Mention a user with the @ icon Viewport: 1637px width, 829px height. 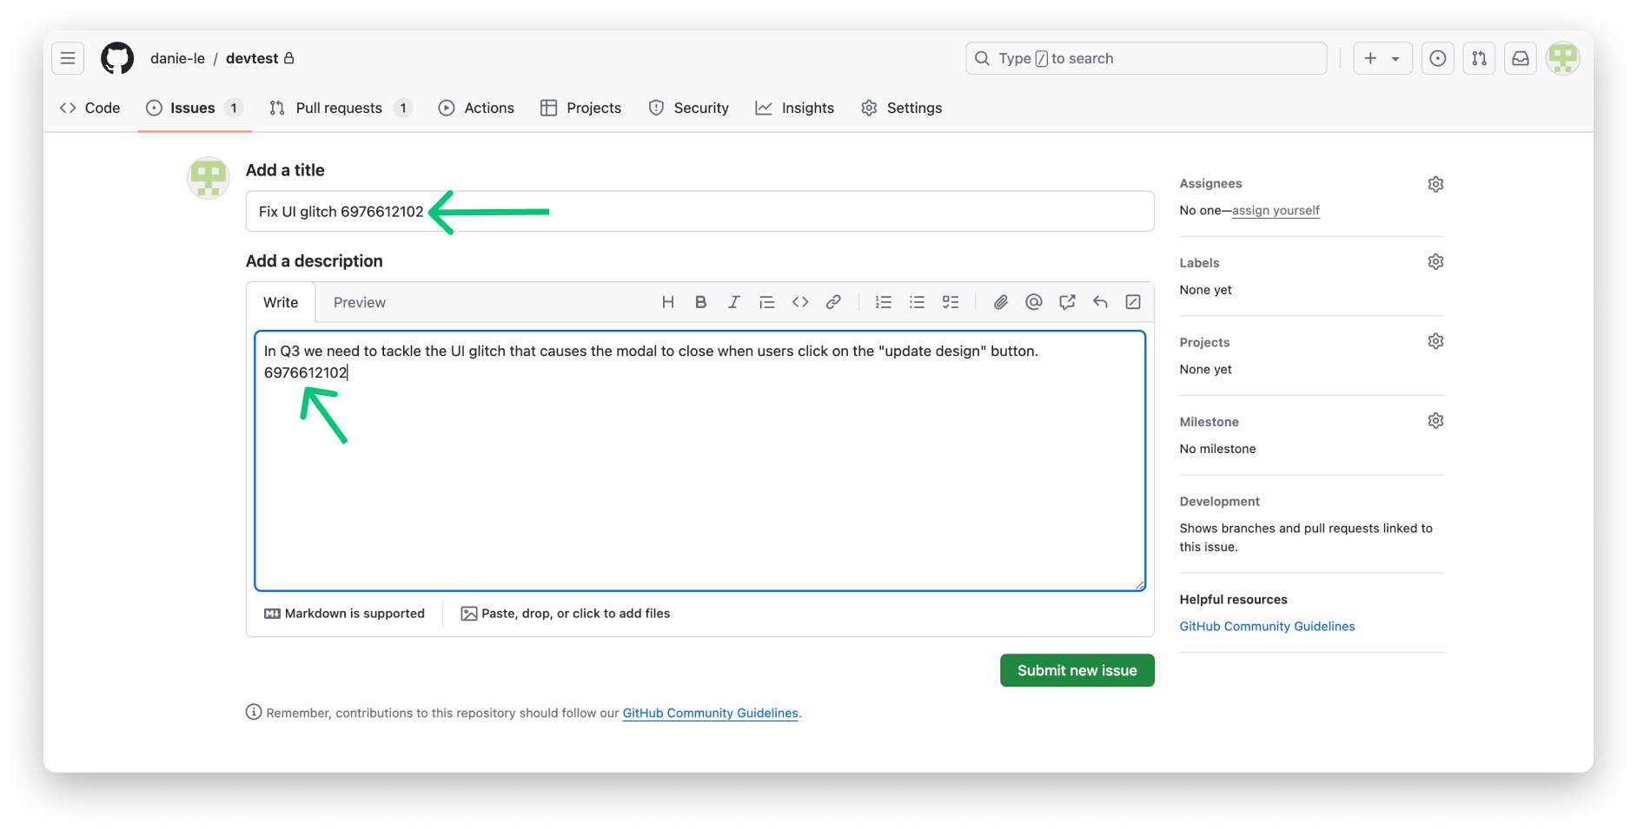pos(1033,301)
